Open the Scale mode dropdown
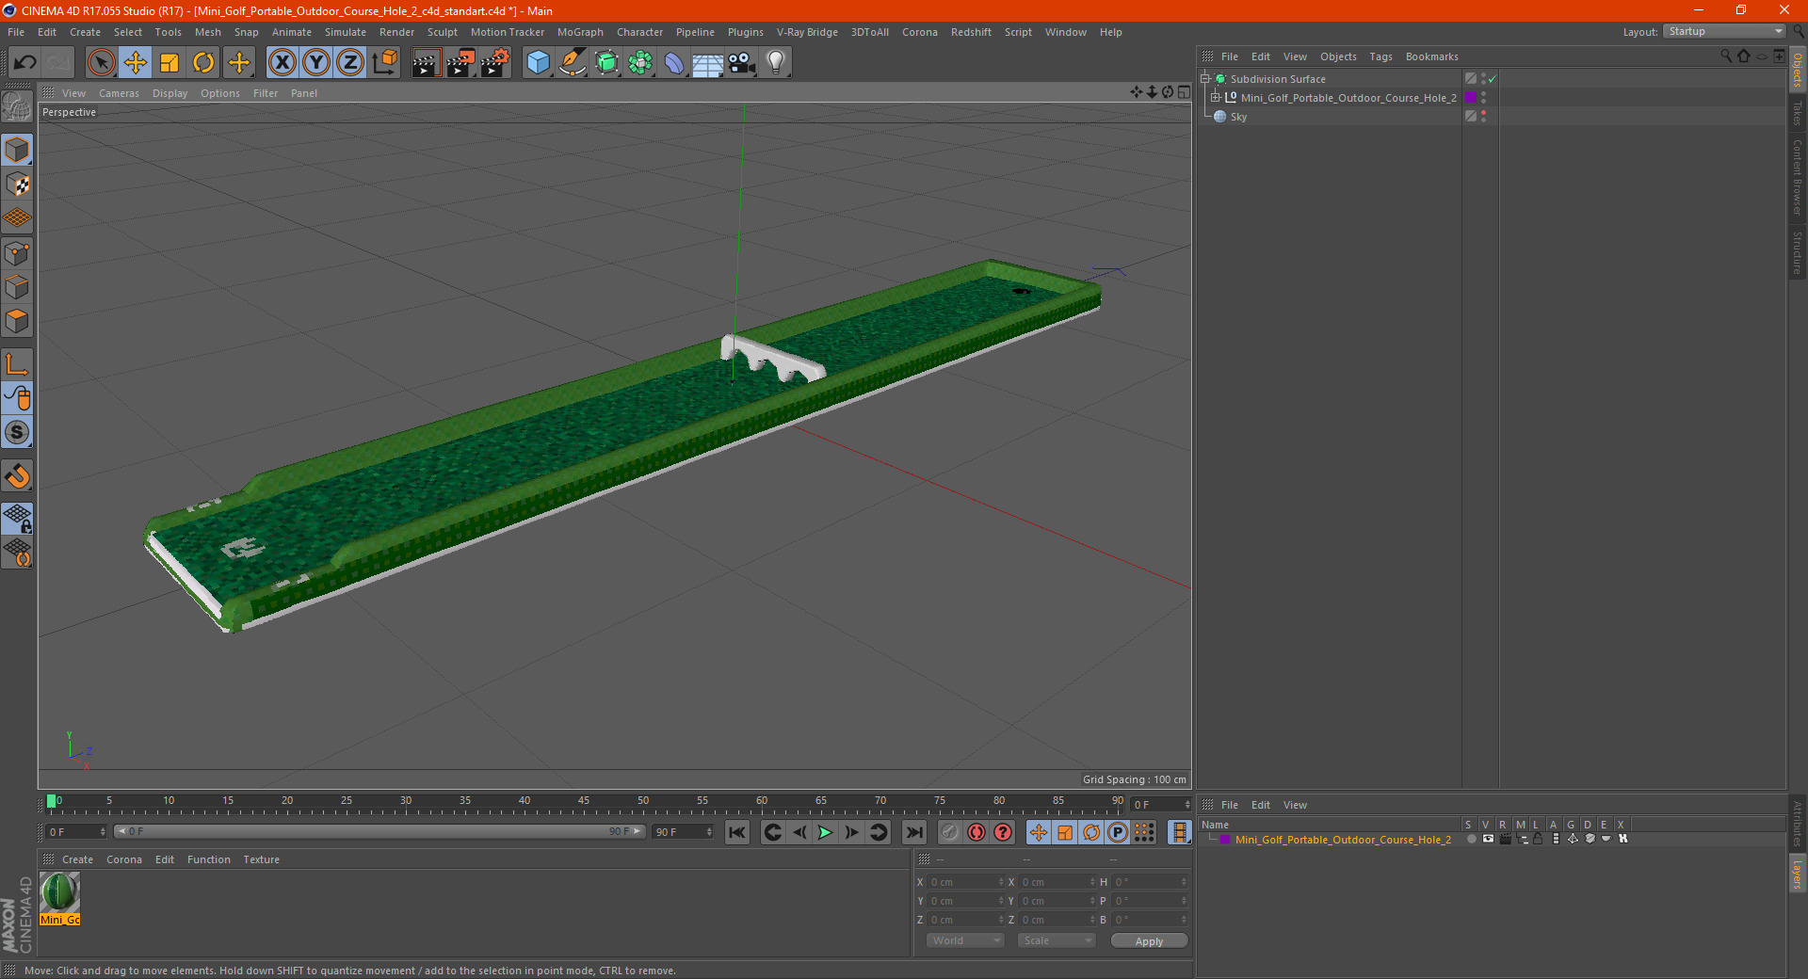The height and width of the screenshot is (979, 1808). (x=1057, y=940)
